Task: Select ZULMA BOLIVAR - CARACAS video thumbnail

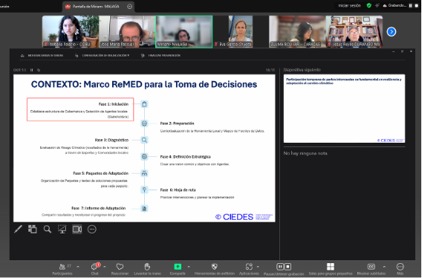Action: (297, 31)
